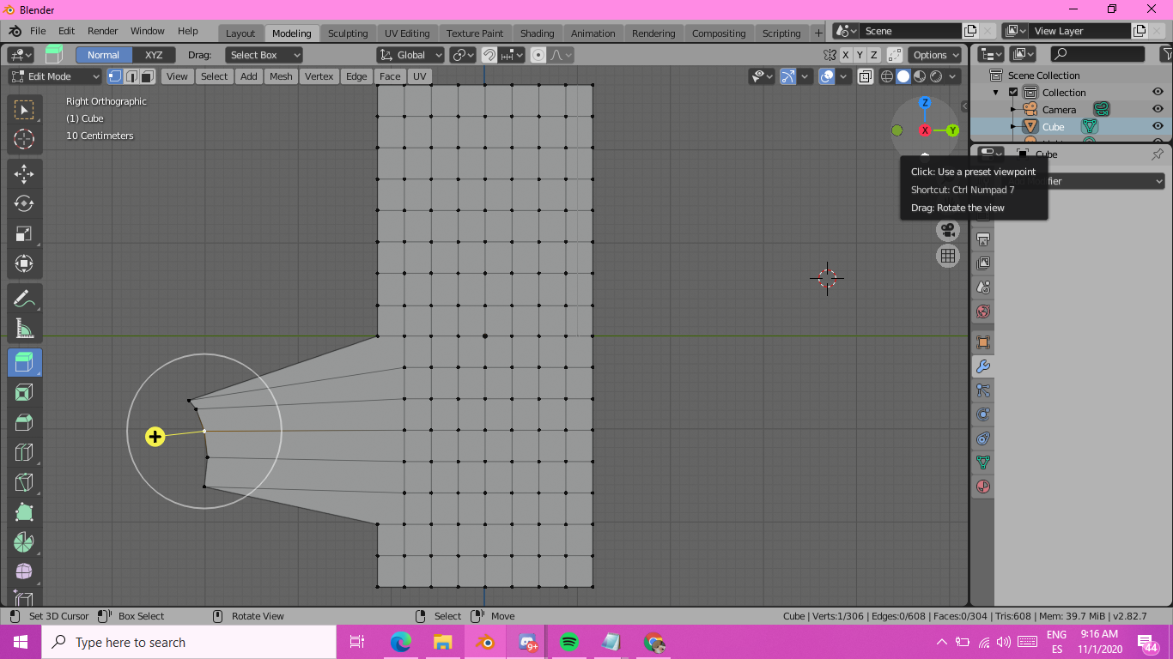
Task: Click the XYZ orientation button
Action: point(154,55)
